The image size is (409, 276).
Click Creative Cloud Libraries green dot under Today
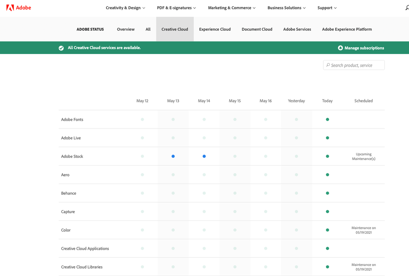coord(327,267)
